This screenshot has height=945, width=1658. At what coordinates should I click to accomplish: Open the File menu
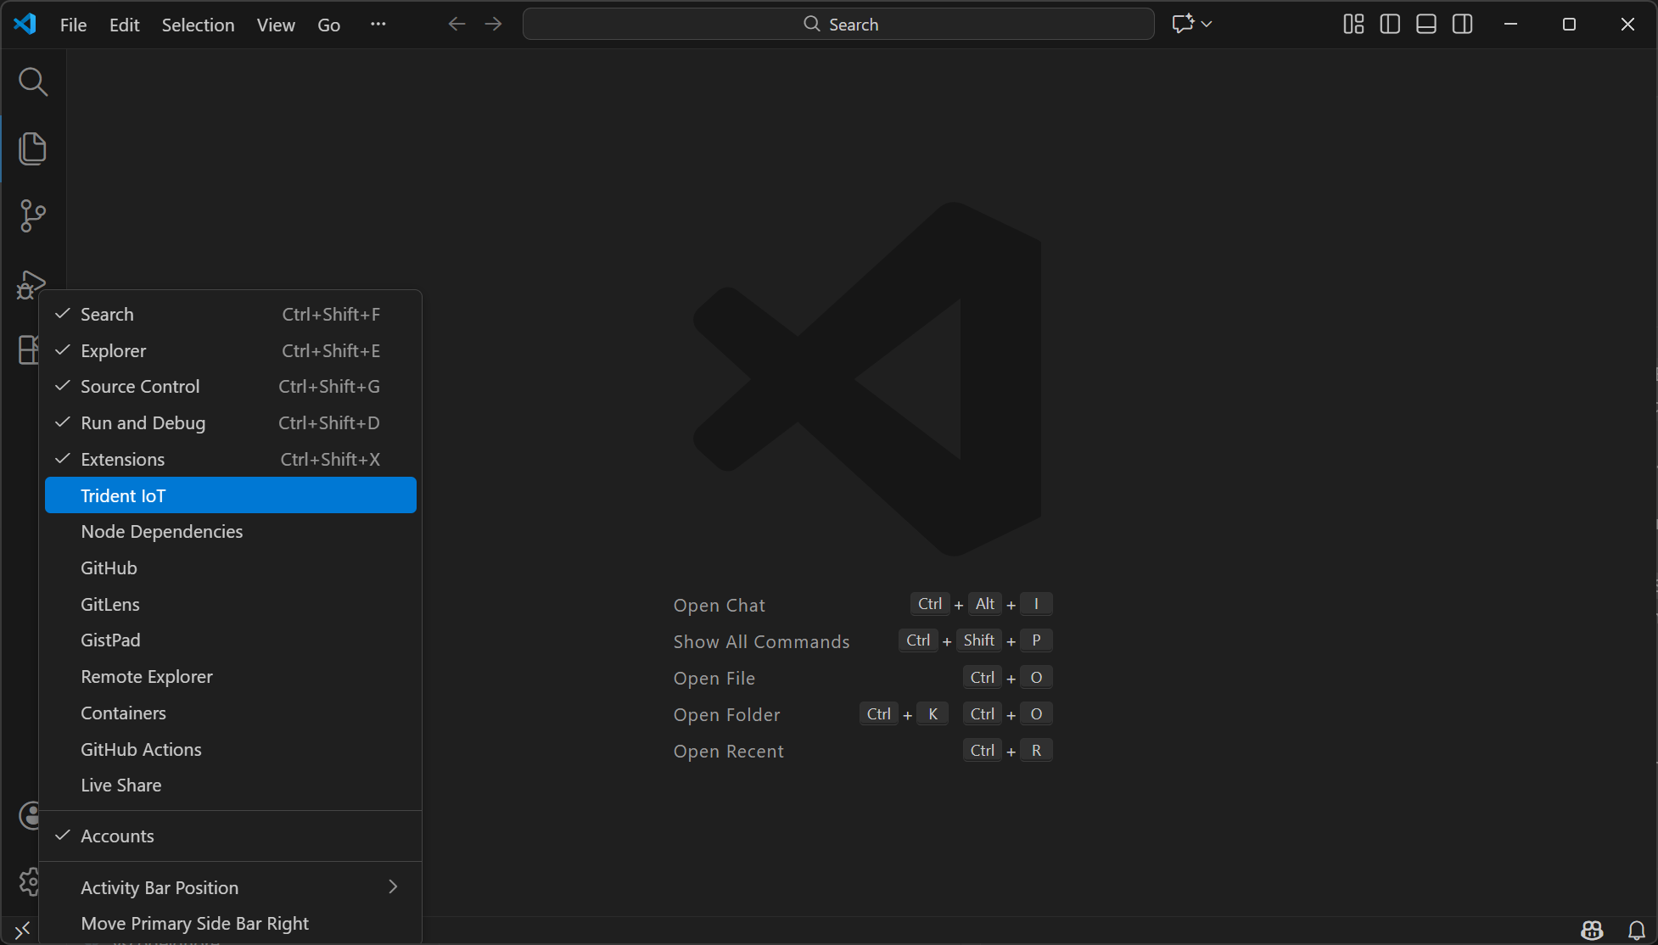click(x=73, y=25)
